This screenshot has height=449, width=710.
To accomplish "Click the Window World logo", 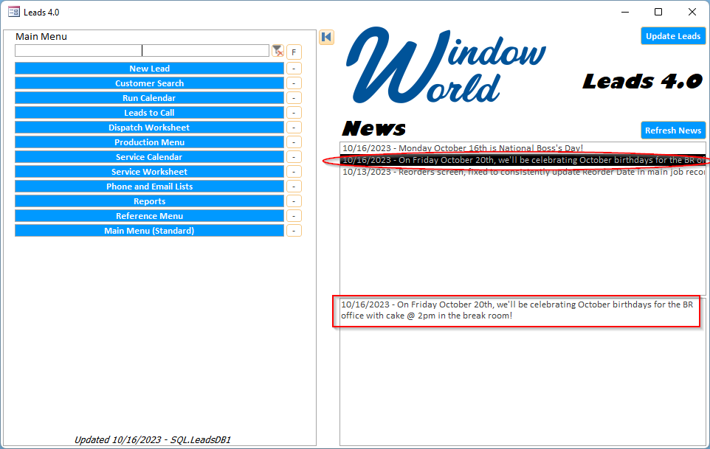I will click(x=446, y=65).
